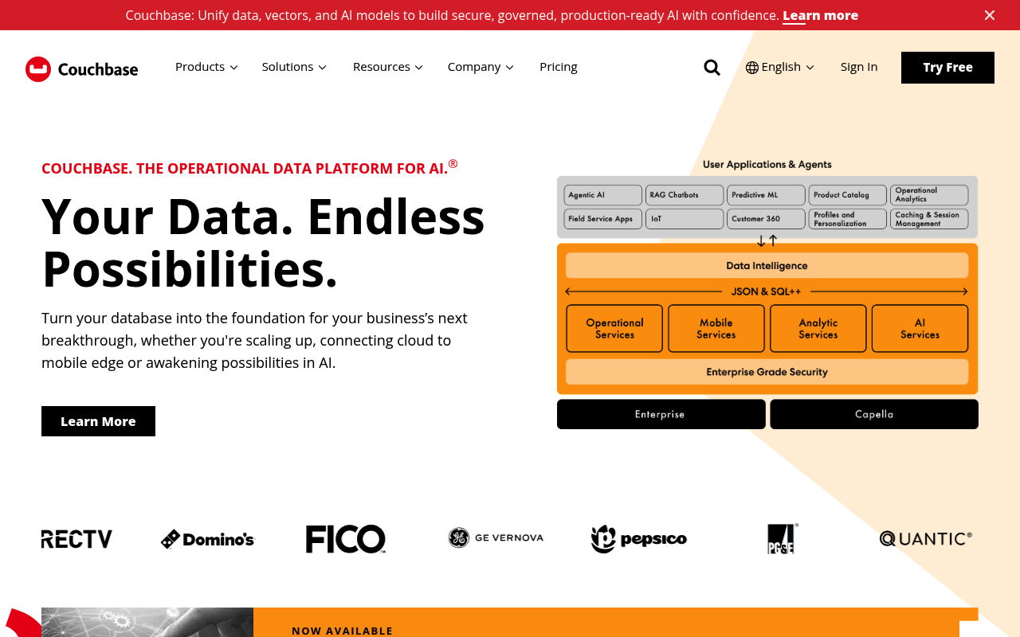Viewport: 1020px width, 637px height.
Task: Click the RAG Chatbots box
Action: 685,195
